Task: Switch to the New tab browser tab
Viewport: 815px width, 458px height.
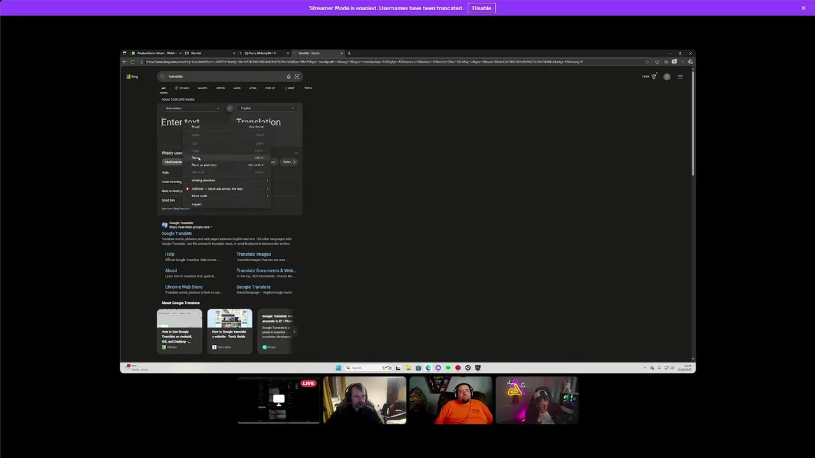Action: [x=210, y=53]
